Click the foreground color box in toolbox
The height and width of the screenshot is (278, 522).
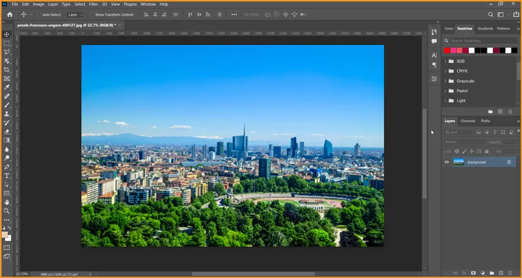click(5, 235)
